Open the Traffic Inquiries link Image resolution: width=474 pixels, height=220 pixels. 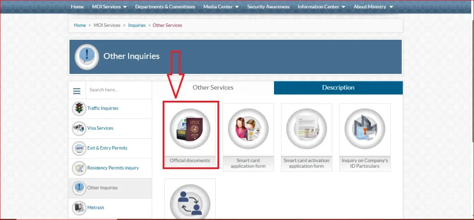(103, 108)
